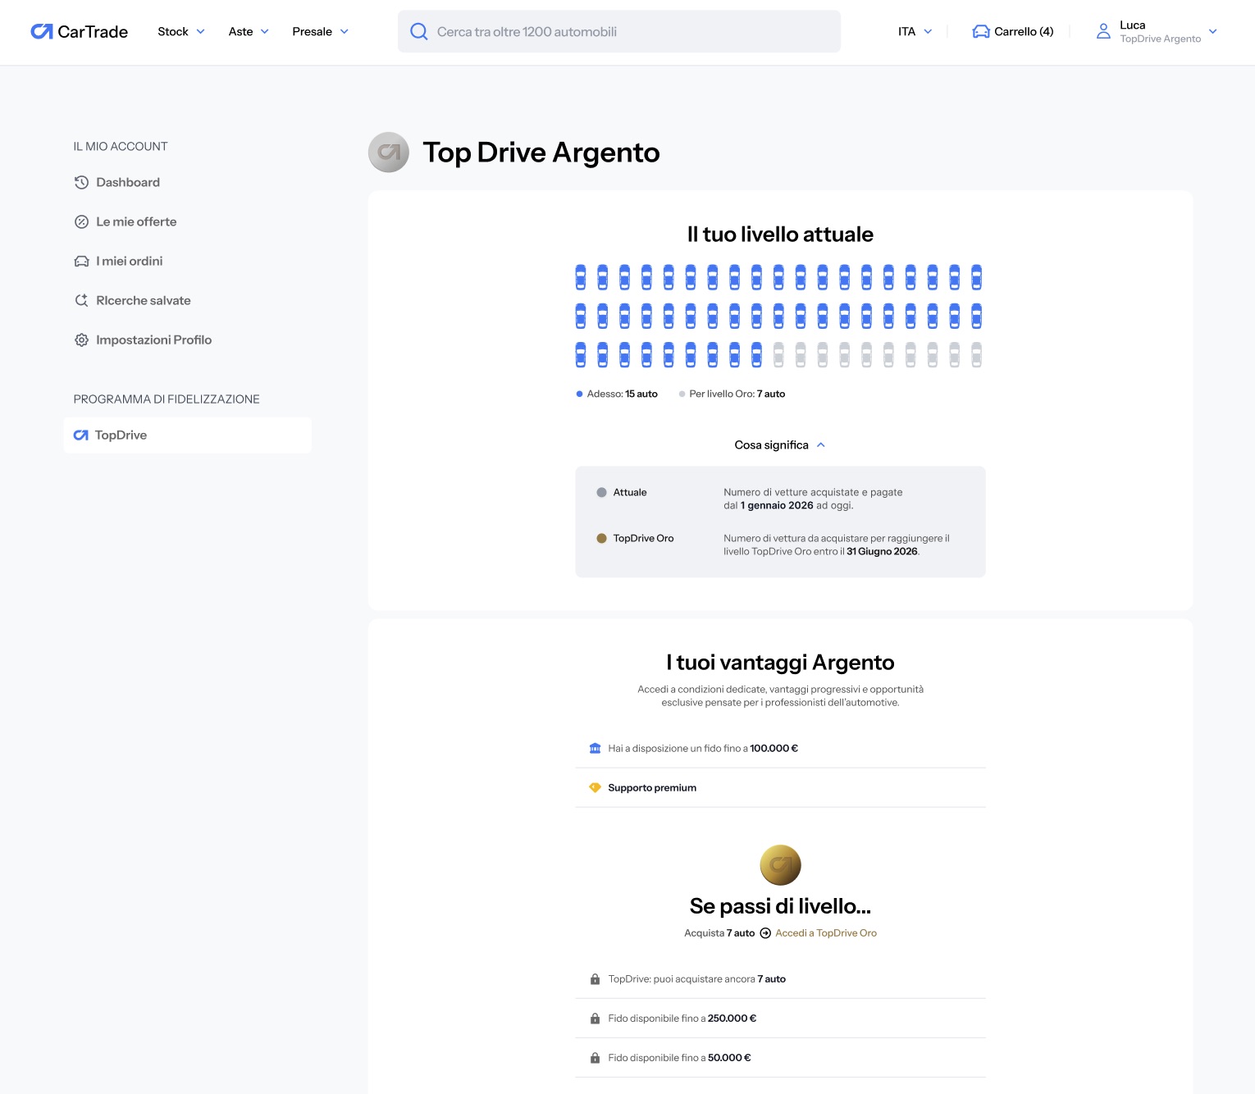
Task: Click the gold TopDrive Oro badge
Action: pyautogui.click(x=780, y=864)
